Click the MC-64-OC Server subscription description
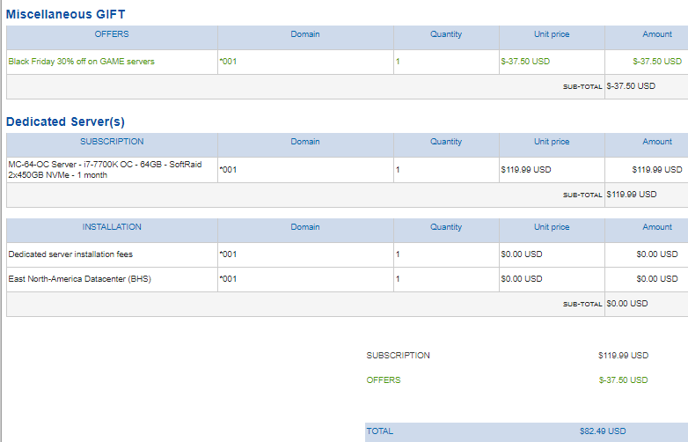Screen dimensions: 688x442 (105, 169)
